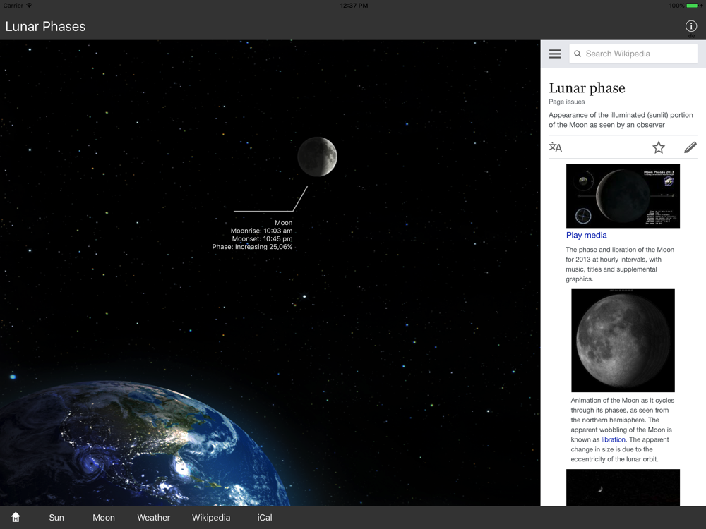Tap the language translation icon
This screenshot has height=529, width=706.
555,147
